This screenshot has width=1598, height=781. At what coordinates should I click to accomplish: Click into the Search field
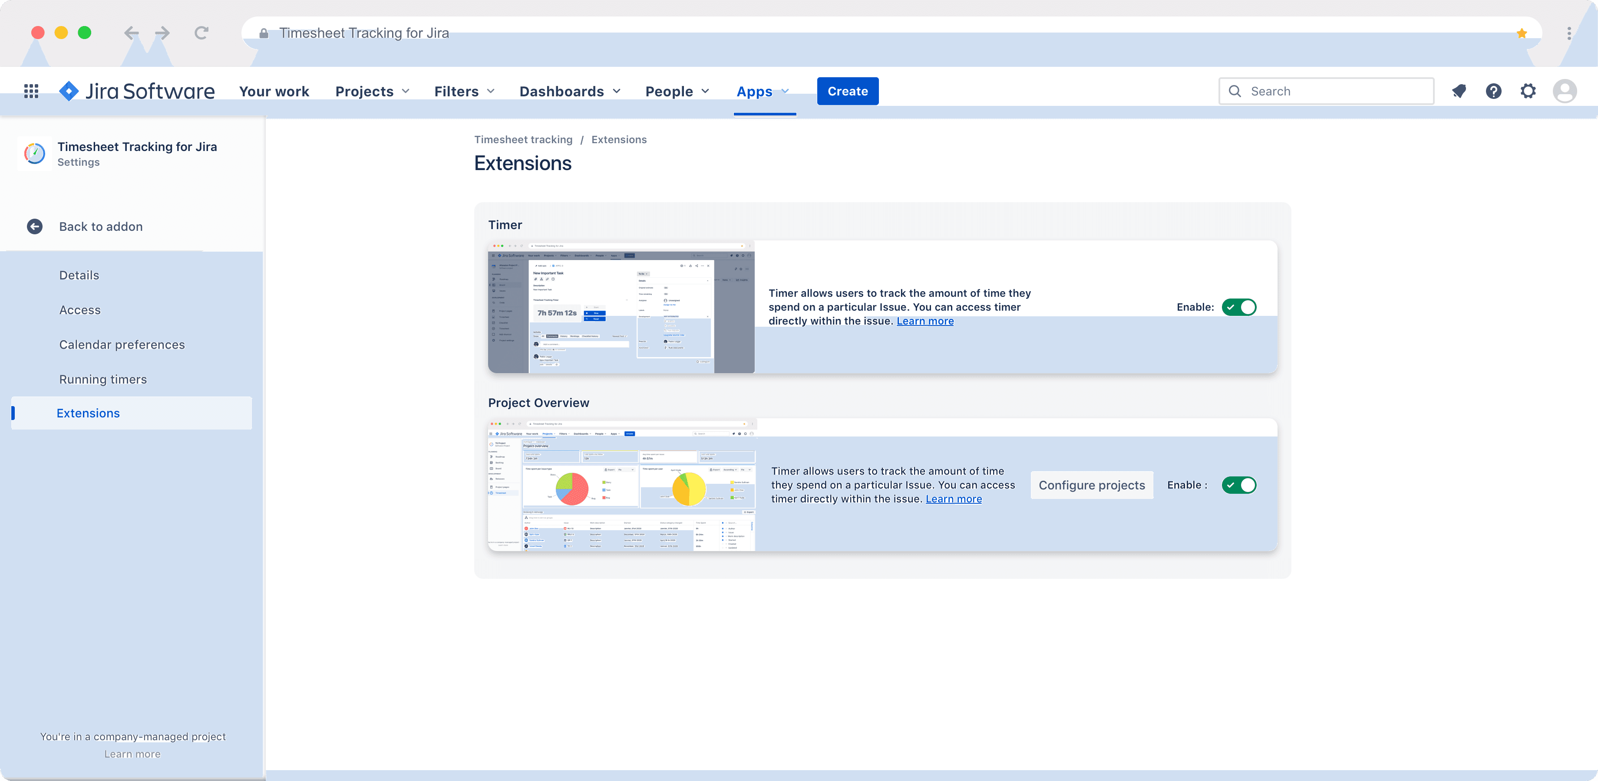click(1326, 91)
